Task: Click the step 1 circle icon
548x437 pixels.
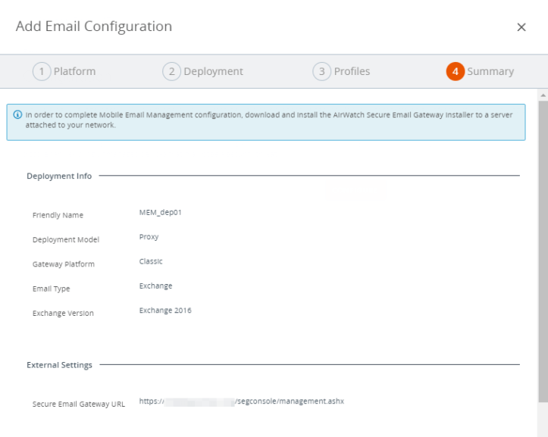Action: click(x=41, y=71)
